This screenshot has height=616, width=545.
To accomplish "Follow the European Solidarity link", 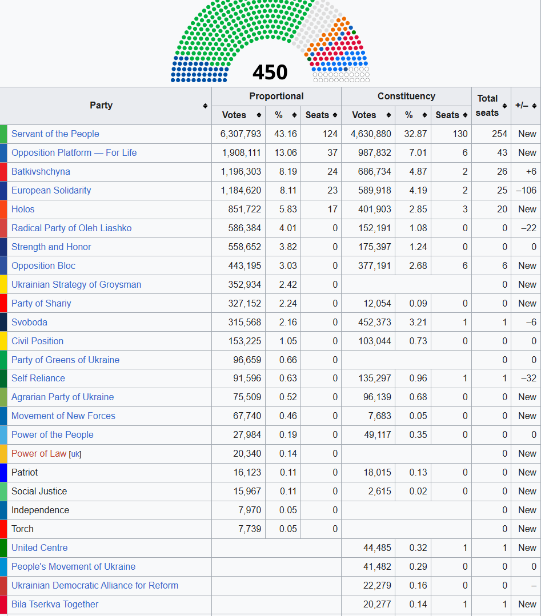I will [51, 191].
